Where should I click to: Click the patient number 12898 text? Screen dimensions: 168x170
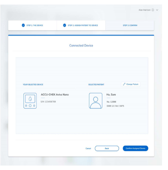coord(111,102)
